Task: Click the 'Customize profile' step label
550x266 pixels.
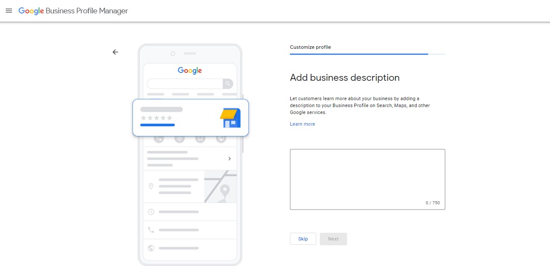Action: tap(310, 47)
